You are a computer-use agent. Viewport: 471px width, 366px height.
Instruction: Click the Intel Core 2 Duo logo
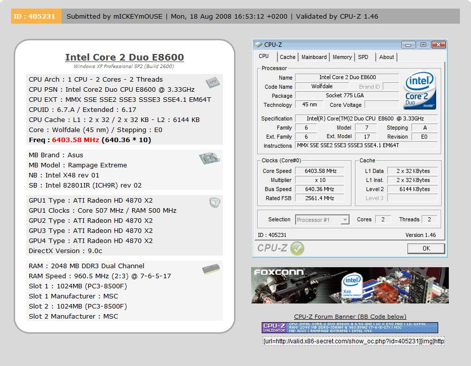420,90
